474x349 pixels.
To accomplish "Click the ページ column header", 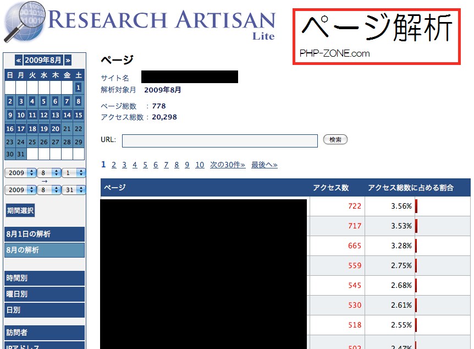I will [x=115, y=187].
